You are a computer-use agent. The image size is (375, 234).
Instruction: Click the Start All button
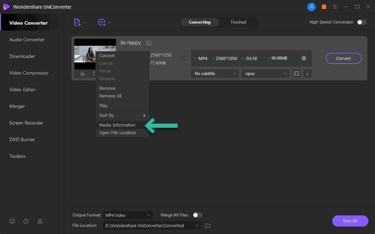(350, 221)
